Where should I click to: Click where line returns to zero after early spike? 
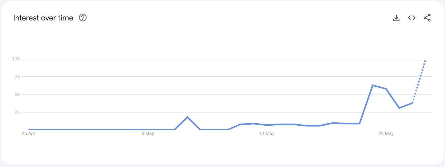(201, 130)
